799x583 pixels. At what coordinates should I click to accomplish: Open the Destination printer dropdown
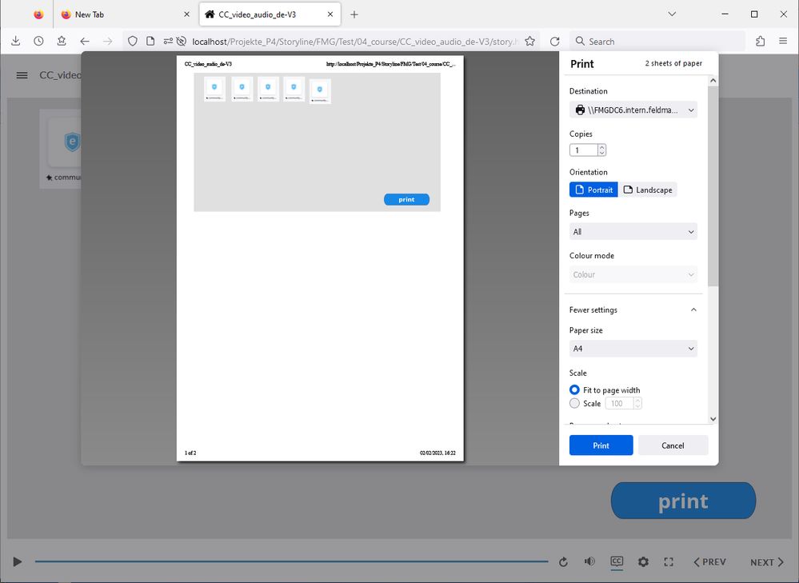click(x=633, y=110)
